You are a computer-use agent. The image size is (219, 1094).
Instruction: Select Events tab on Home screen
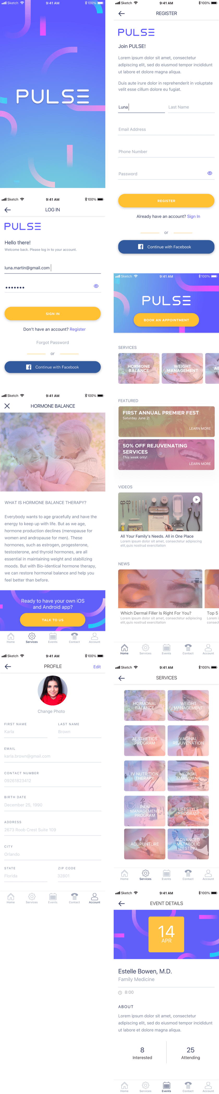167,649
